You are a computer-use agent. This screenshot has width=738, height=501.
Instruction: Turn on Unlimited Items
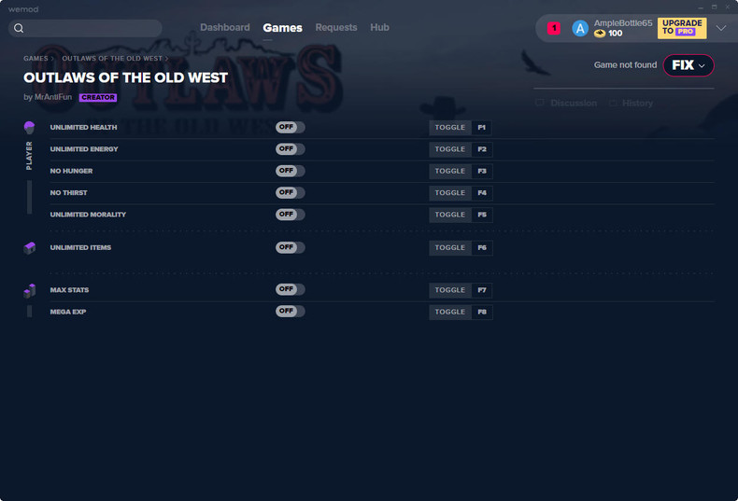[x=290, y=247]
